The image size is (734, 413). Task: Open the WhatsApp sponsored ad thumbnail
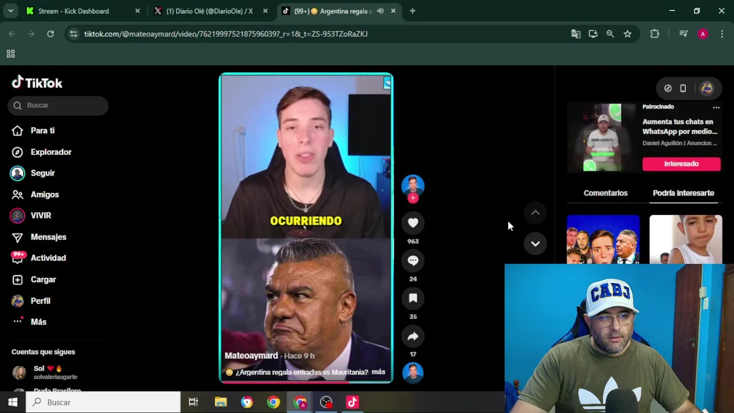coord(602,138)
